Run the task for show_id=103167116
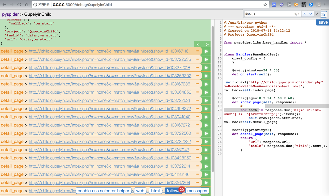 point(206,51)
